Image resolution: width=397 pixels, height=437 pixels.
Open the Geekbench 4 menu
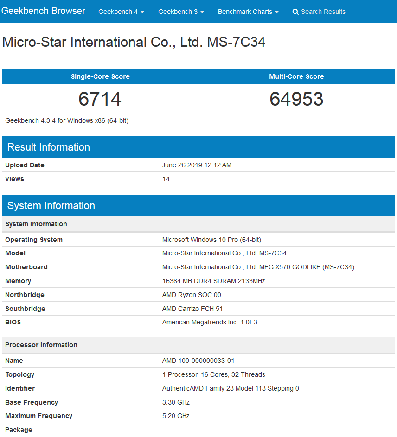pyautogui.click(x=118, y=12)
